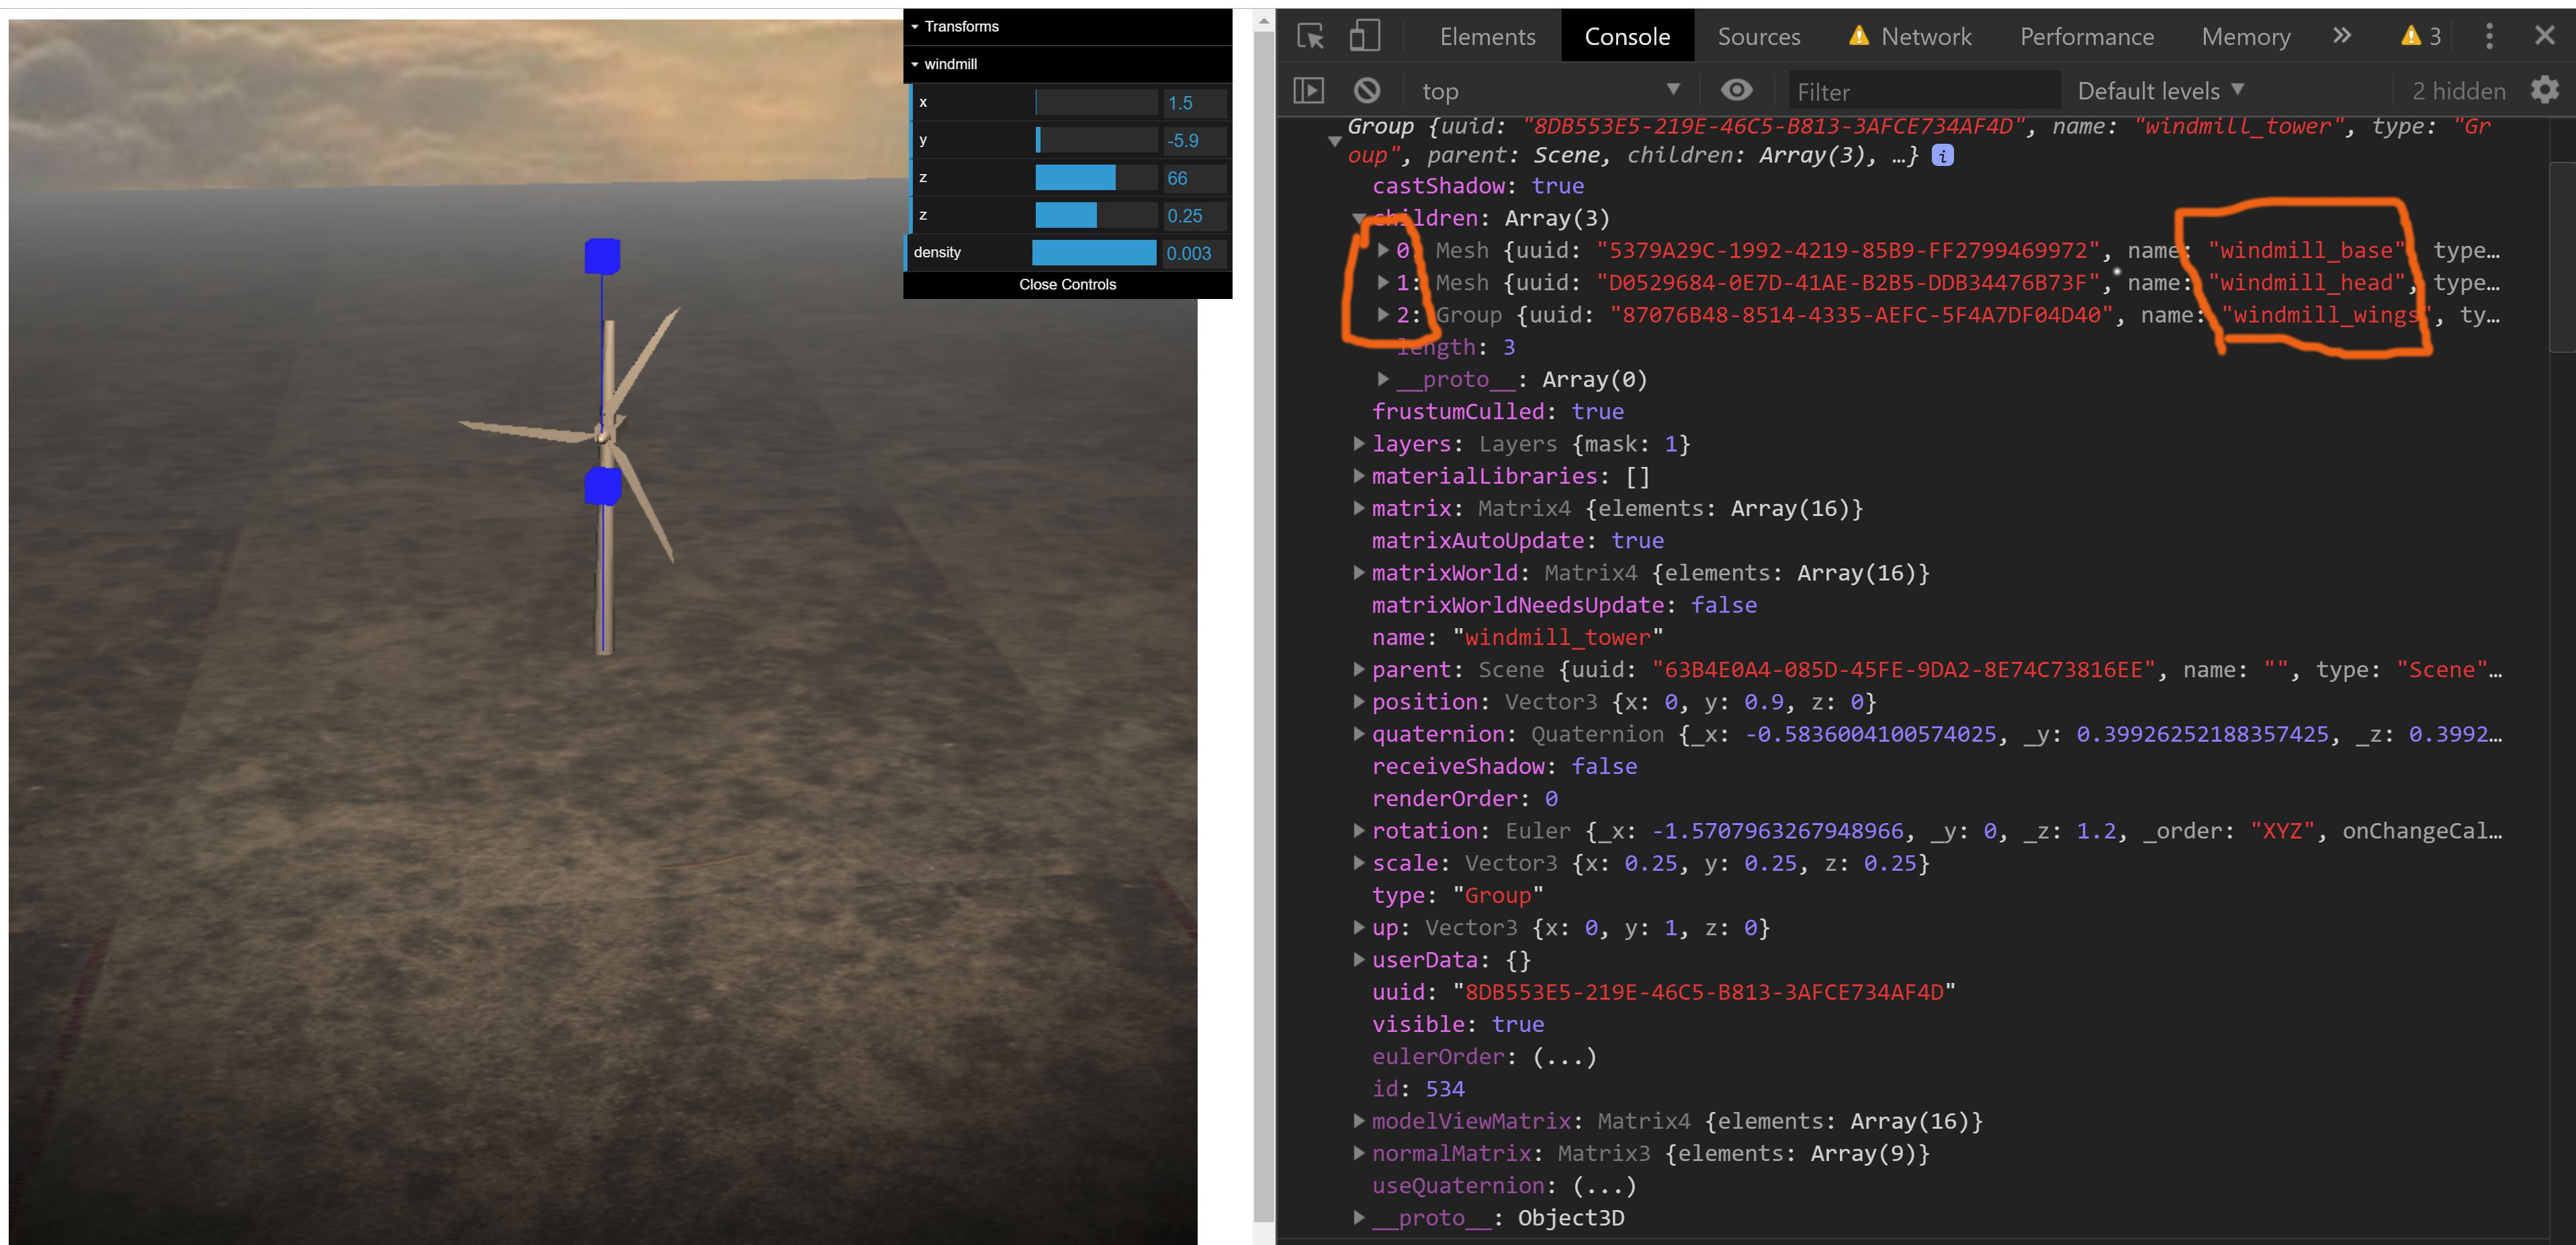Switch to the Elements tab
Image resolution: width=2576 pixels, height=1245 pixels.
point(1487,37)
